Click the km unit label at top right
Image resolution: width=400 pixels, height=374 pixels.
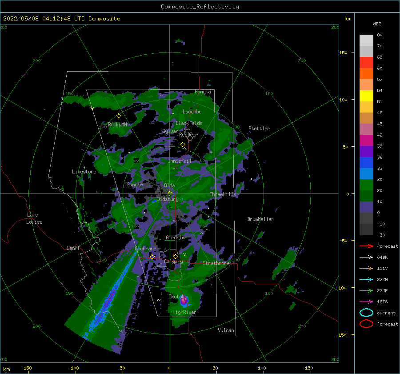click(348, 19)
